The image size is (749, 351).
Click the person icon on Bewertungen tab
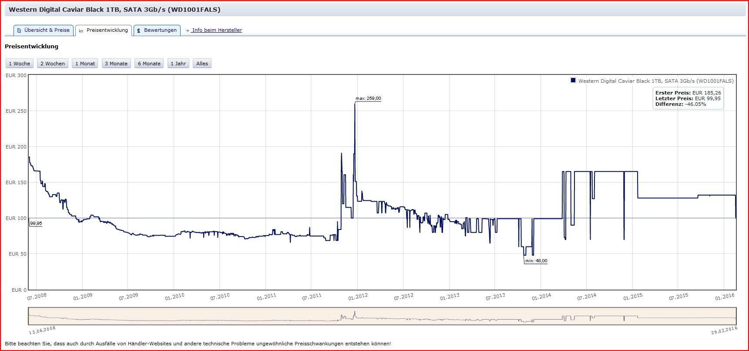click(x=139, y=30)
